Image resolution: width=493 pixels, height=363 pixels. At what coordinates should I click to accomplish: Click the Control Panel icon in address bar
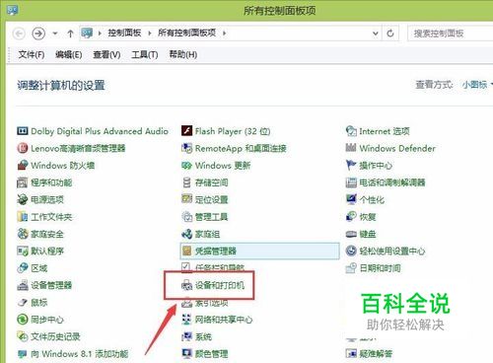pyautogui.click(x=87, y=33)
